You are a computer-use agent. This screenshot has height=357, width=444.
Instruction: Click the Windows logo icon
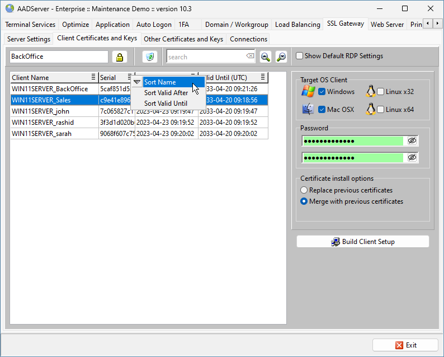pos(308,92)
